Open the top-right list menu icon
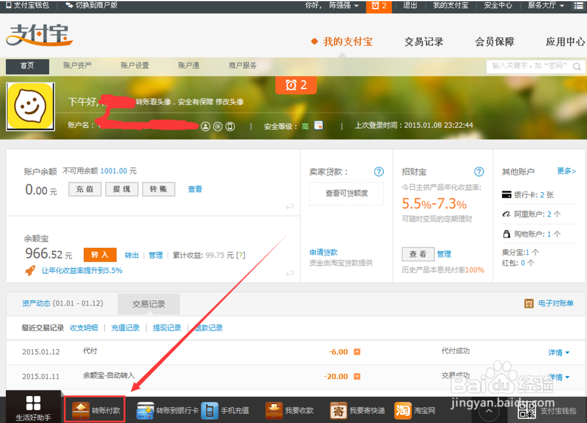 [578, 6]
